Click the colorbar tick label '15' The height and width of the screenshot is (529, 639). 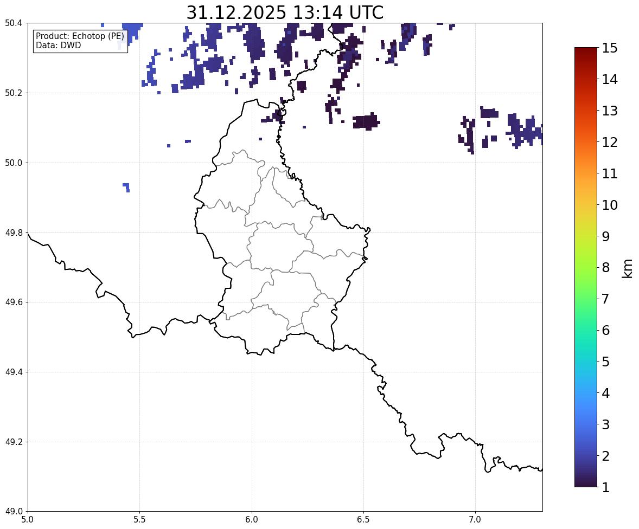610,48
